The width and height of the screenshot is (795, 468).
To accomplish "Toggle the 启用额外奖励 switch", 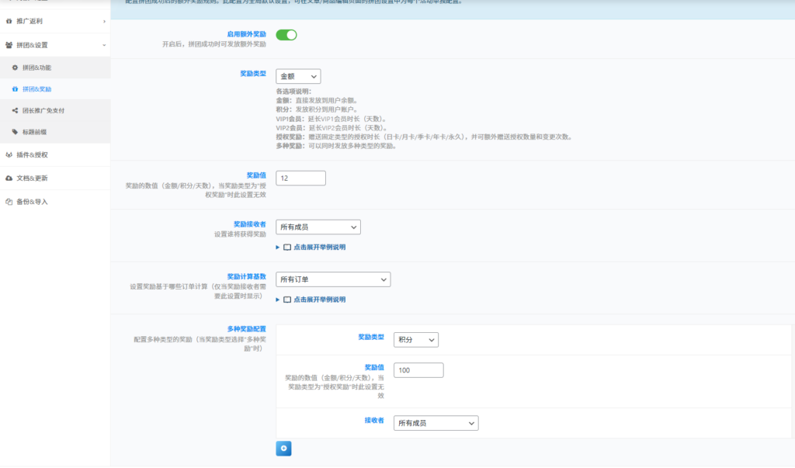I will (x=286, y=35).
